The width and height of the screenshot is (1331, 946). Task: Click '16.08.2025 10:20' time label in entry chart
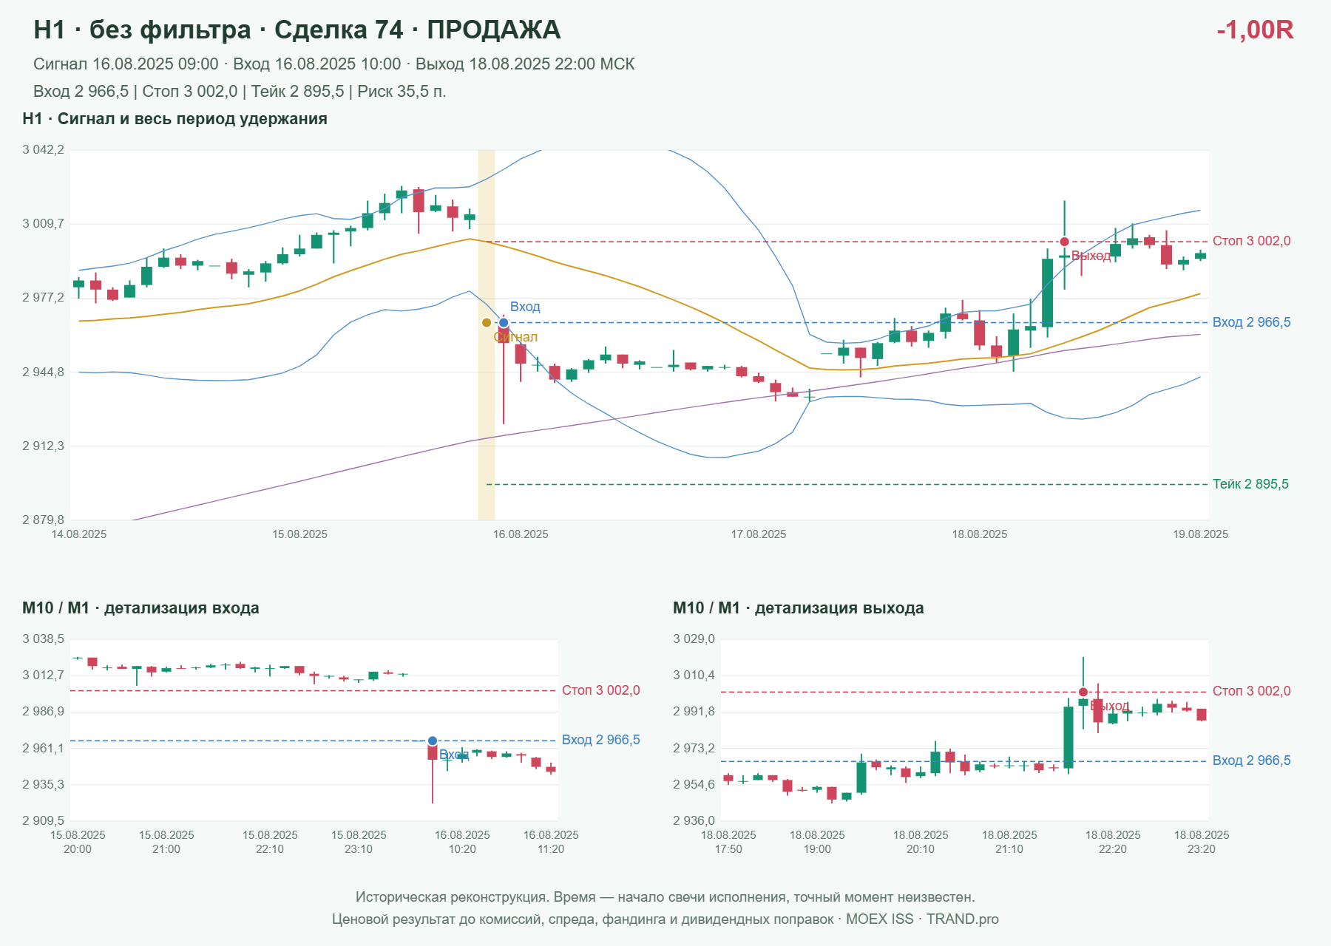point(462,842)
